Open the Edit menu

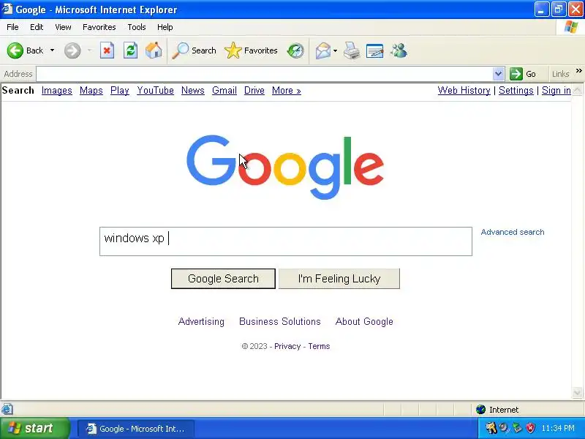tap(37, 27)
